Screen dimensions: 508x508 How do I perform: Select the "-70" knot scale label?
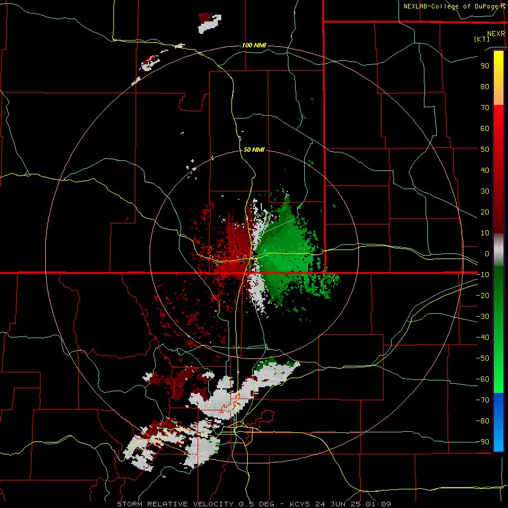click(483, 400)
